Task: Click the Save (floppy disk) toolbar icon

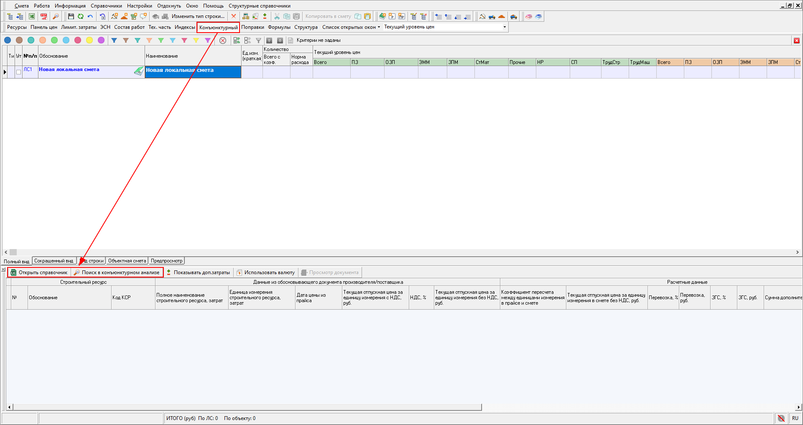Action: click(x=71, y=16)
